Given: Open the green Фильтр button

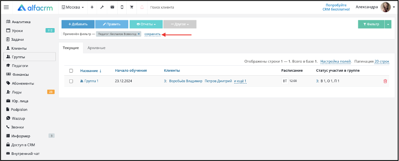Looking at the screenshot, I should point(371,24).
